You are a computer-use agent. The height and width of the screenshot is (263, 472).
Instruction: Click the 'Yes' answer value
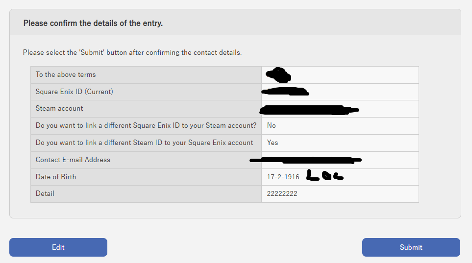tap(273, 143)
